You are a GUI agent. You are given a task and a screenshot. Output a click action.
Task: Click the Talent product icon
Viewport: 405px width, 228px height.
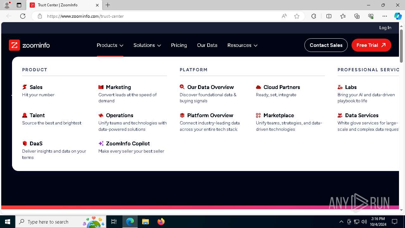point(25,115)
